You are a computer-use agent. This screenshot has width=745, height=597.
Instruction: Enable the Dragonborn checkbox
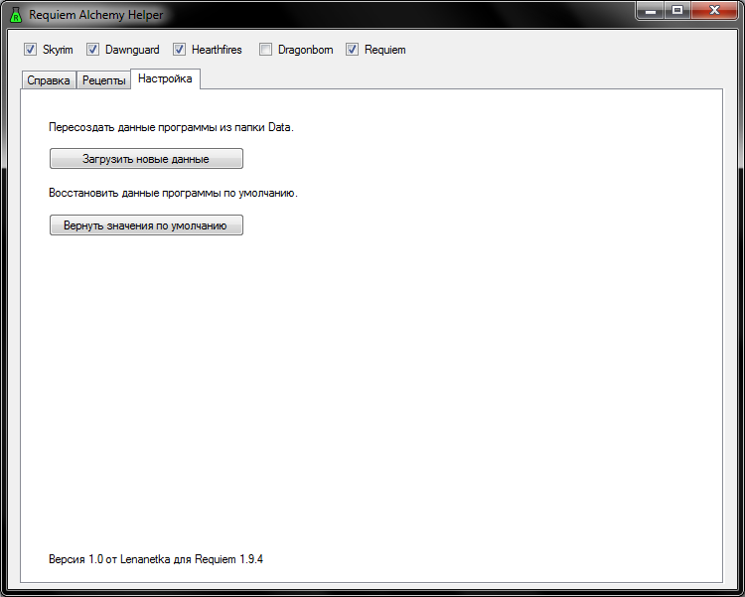(265, 50)
